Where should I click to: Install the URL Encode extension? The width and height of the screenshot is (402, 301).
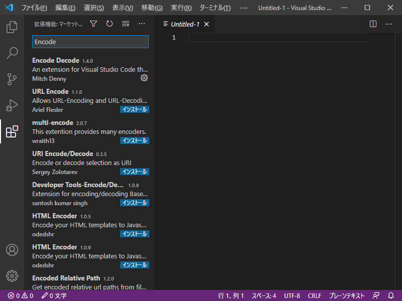134,109
